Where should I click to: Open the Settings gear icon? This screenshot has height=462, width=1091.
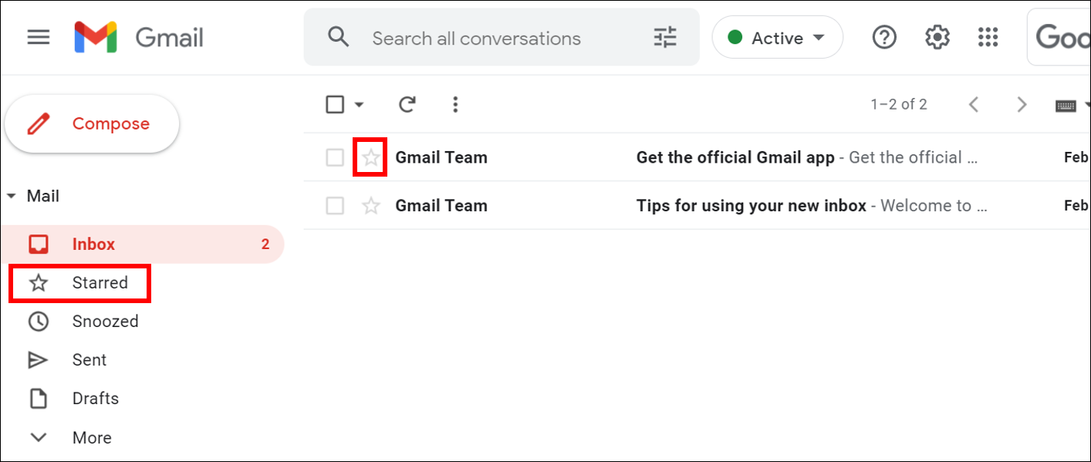[x=937, y=37]
